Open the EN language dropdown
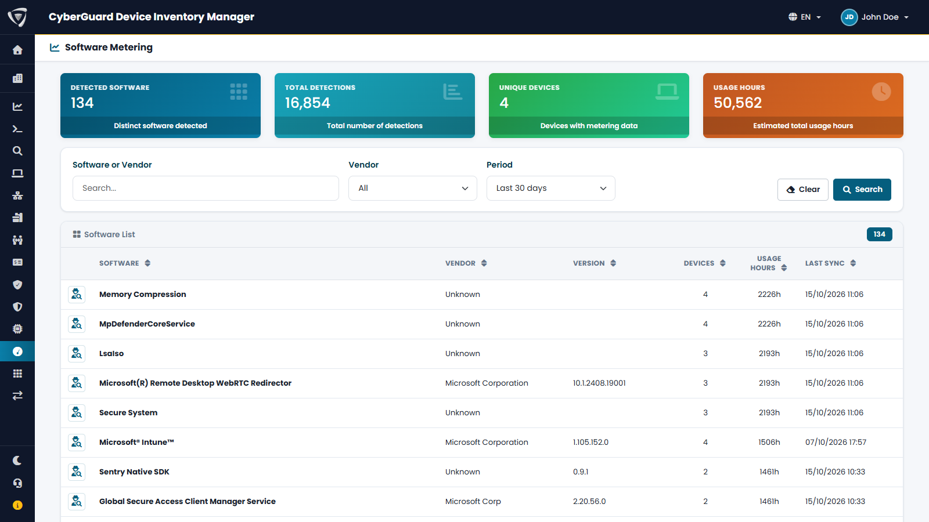Image resolution: width=929 pixels, height=522 pixels. [x=805, y=17]
